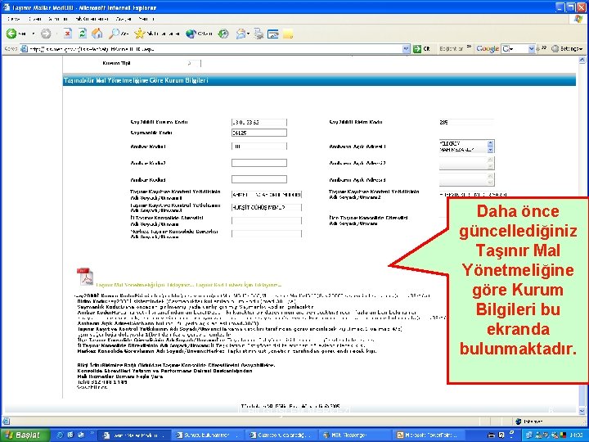This screenshot has width=589, height=442.
Task: Click the Başlat Start button
Action: [25, 435]
